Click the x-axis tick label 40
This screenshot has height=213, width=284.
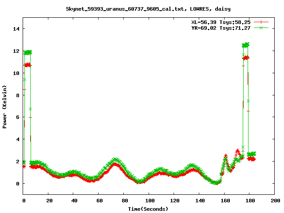pos(74,201)
